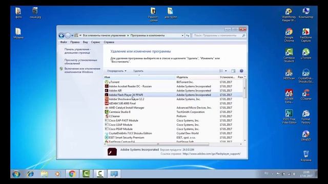This screenshot has height=184, width=328.
Task: Select AIDA64 5.80.4000 Final entry
Action: 173,103
